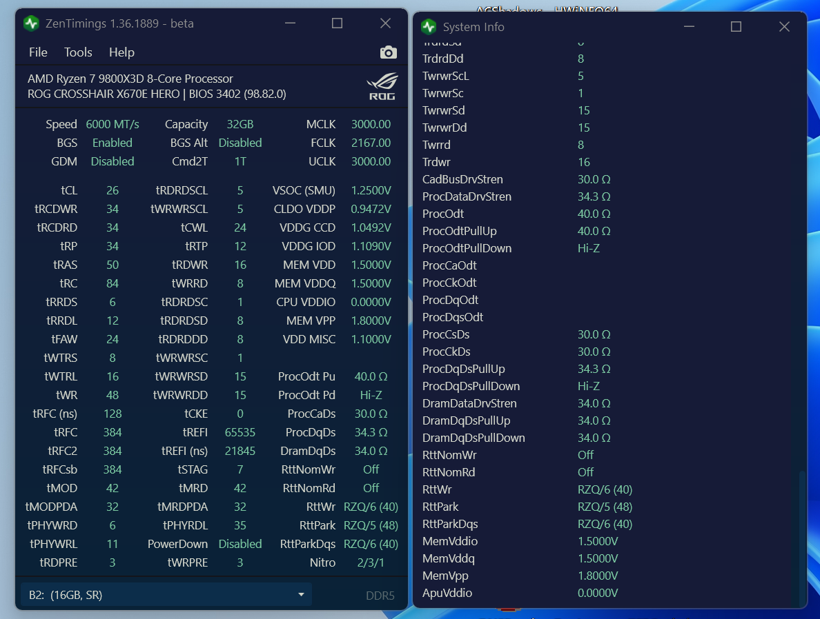
Task: Click the BGS Alt Disabled value
Action: tap(240, 143)
